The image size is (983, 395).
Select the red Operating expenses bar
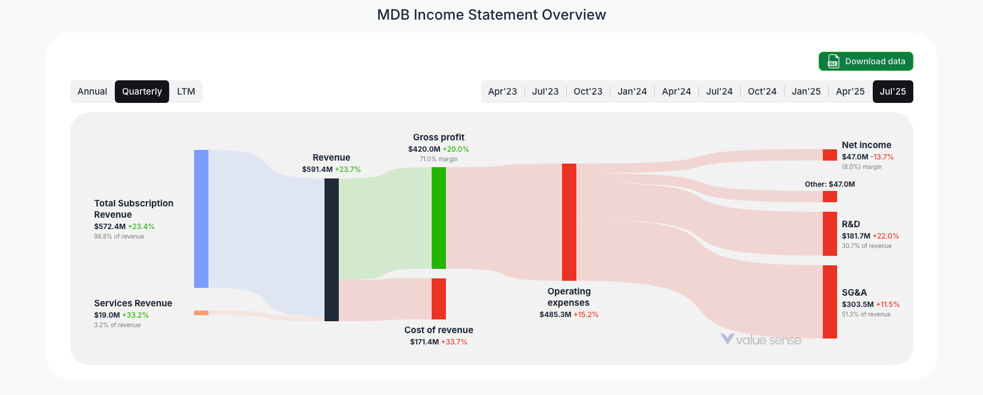point(569,222)
